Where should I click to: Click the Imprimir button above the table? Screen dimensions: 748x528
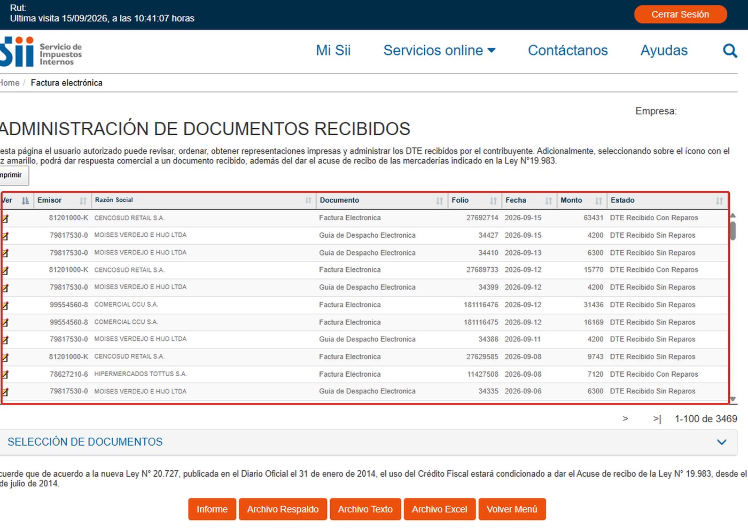point(14,175)
